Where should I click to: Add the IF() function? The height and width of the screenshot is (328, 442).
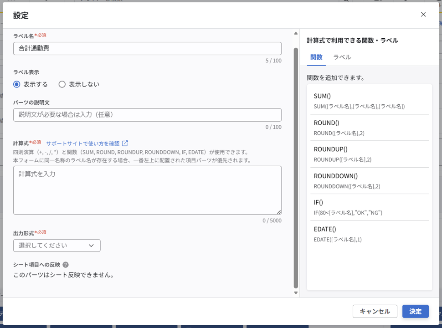click(369, 207)
